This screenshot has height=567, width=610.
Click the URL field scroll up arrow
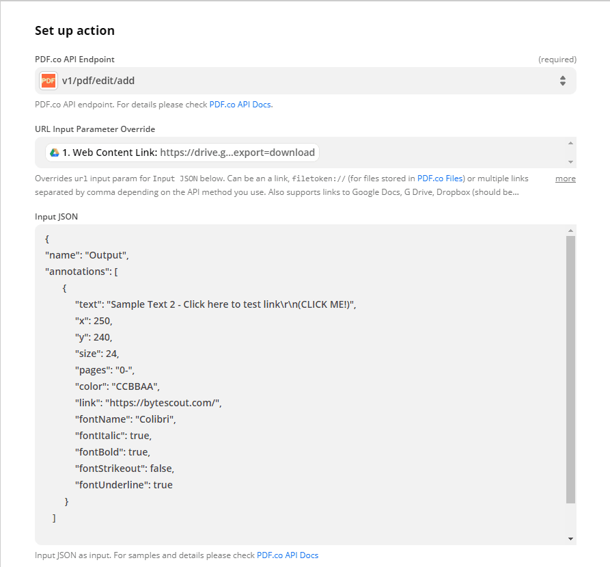pos(570,143)
